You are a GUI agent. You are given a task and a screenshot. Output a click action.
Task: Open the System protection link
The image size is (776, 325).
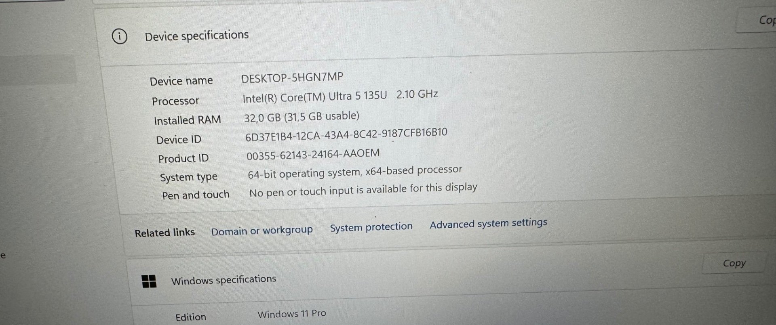tap(371, 227)
